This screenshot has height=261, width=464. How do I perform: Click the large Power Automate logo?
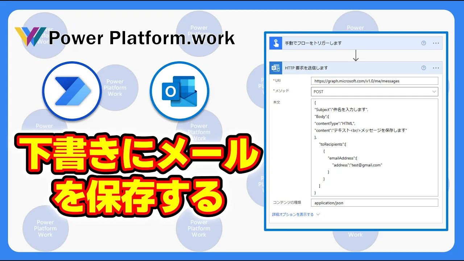[71, 91]
